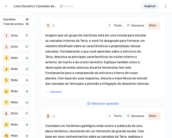Click the info icon beside question 2
172x138 pixels.
click(54, 116)
